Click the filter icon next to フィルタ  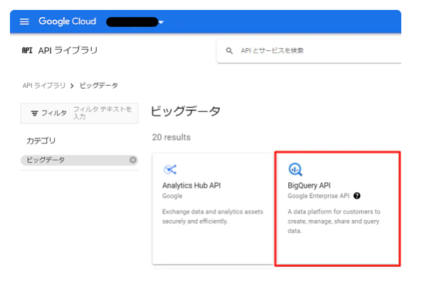pos(34,114)
